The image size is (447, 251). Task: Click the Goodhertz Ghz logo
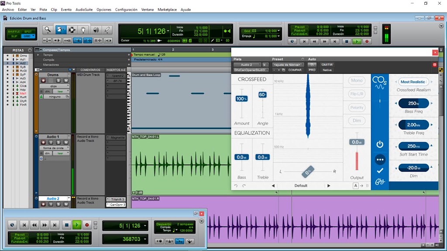[380, 181]
